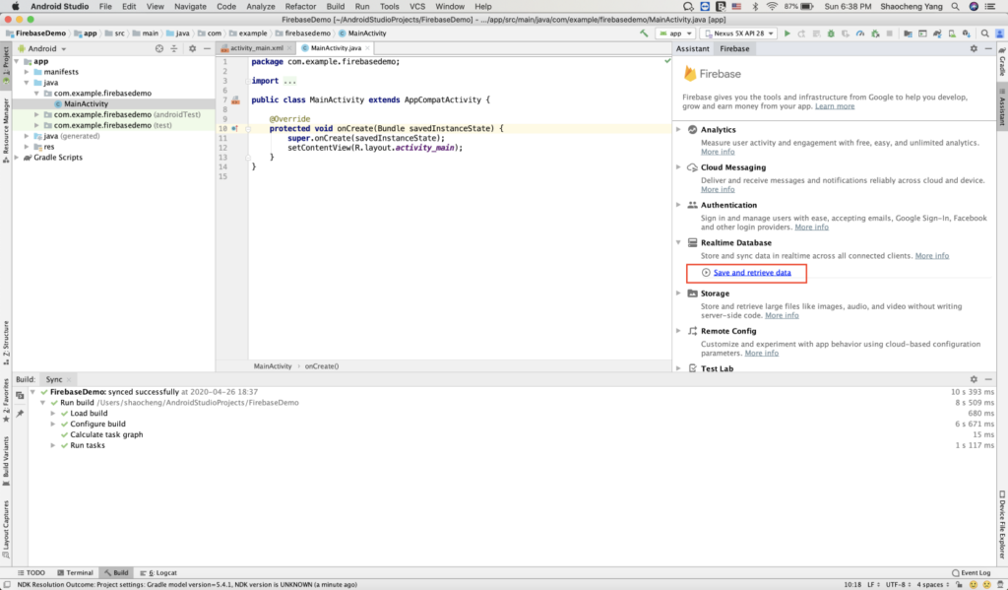The image size is (1008, 590).
Task: Open the SDK Manager download icon
Action: click(967, 33)
